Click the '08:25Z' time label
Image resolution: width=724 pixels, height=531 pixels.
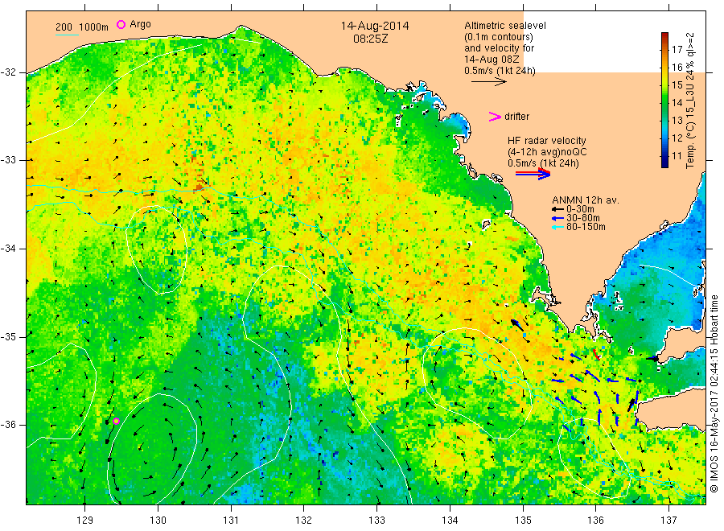[x=370, y=39]
